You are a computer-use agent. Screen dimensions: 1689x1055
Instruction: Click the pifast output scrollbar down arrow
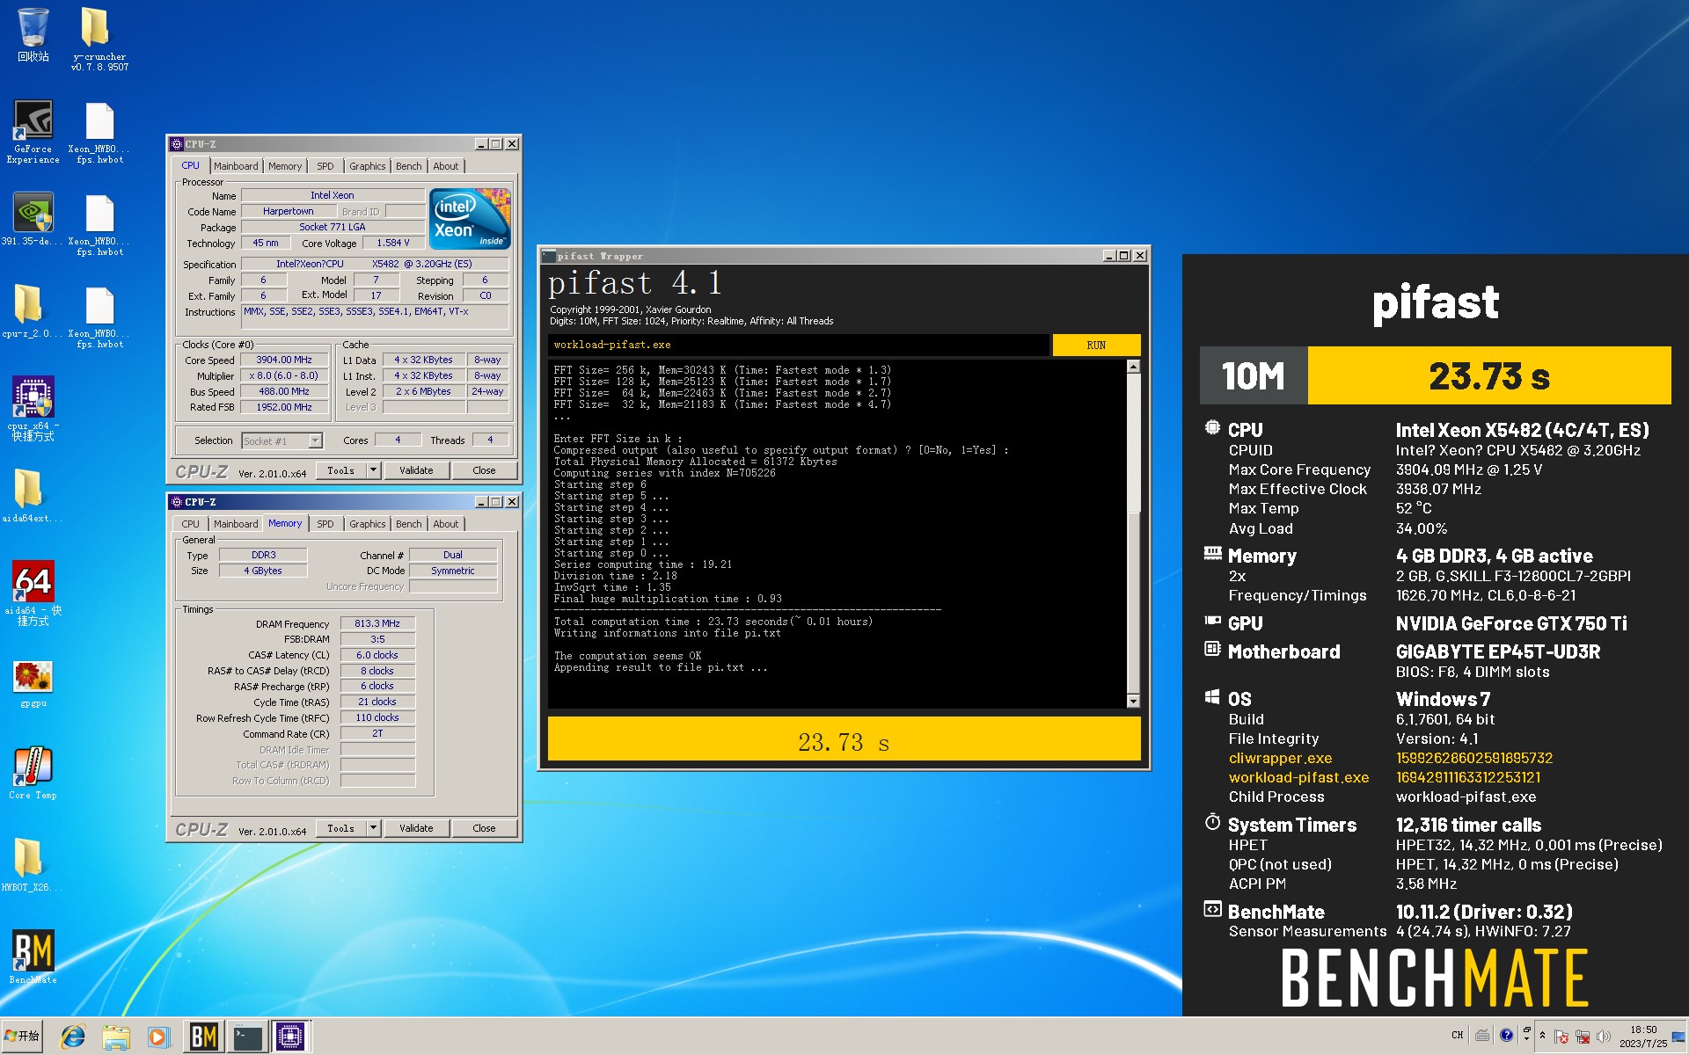(x=1133, y=701)
